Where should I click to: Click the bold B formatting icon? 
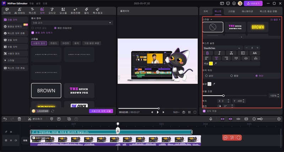(x=208, y=53)
